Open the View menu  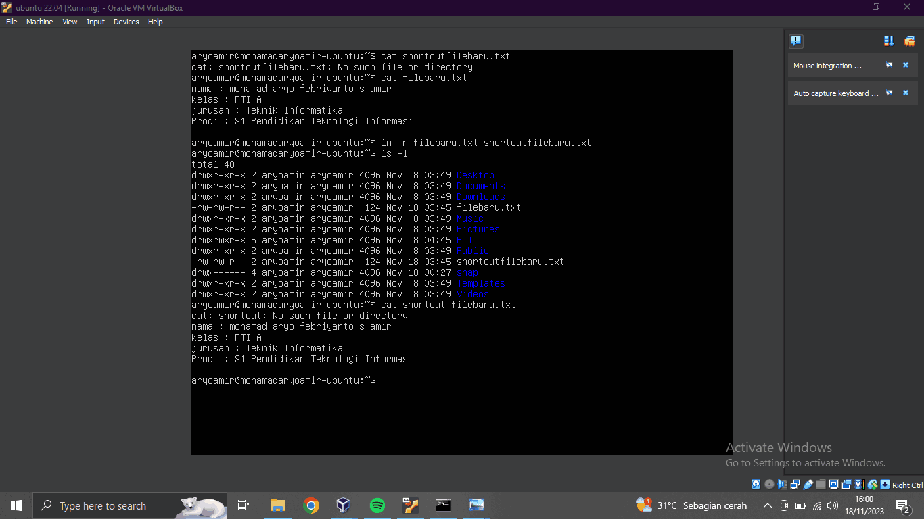coord(70,22)
